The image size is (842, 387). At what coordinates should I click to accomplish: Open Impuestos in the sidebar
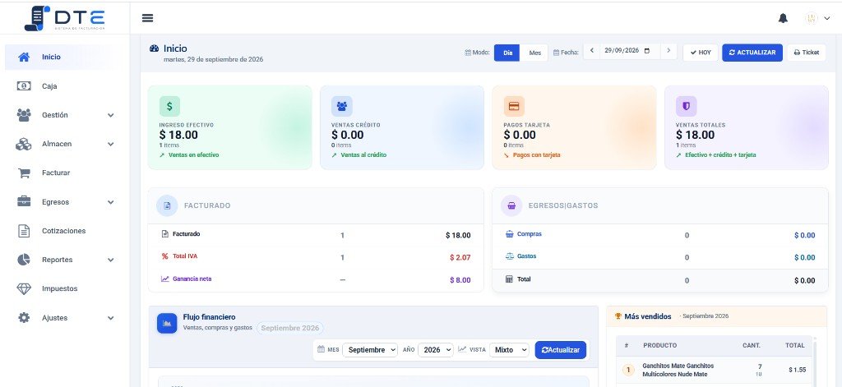60,288
